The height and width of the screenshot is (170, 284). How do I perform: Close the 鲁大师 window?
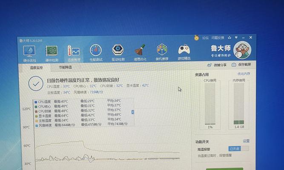coord(251,37)
